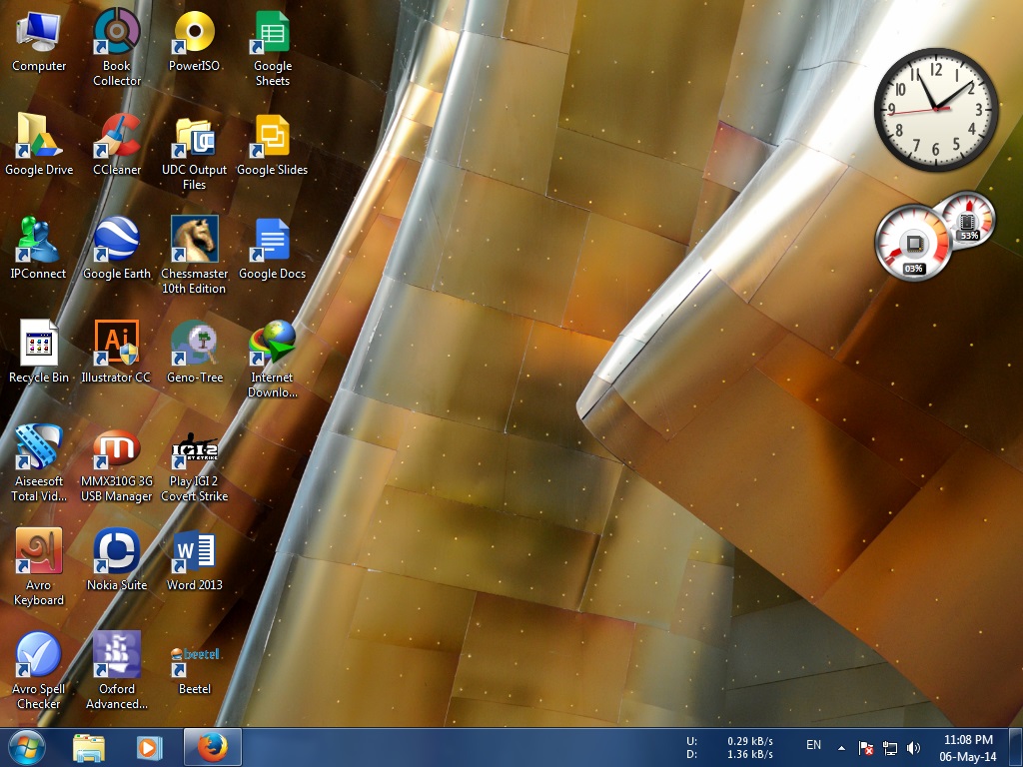Open the taskbar date and time
Image resolution: width=1023 pixels, height=767 pixels.
(968, 747)
